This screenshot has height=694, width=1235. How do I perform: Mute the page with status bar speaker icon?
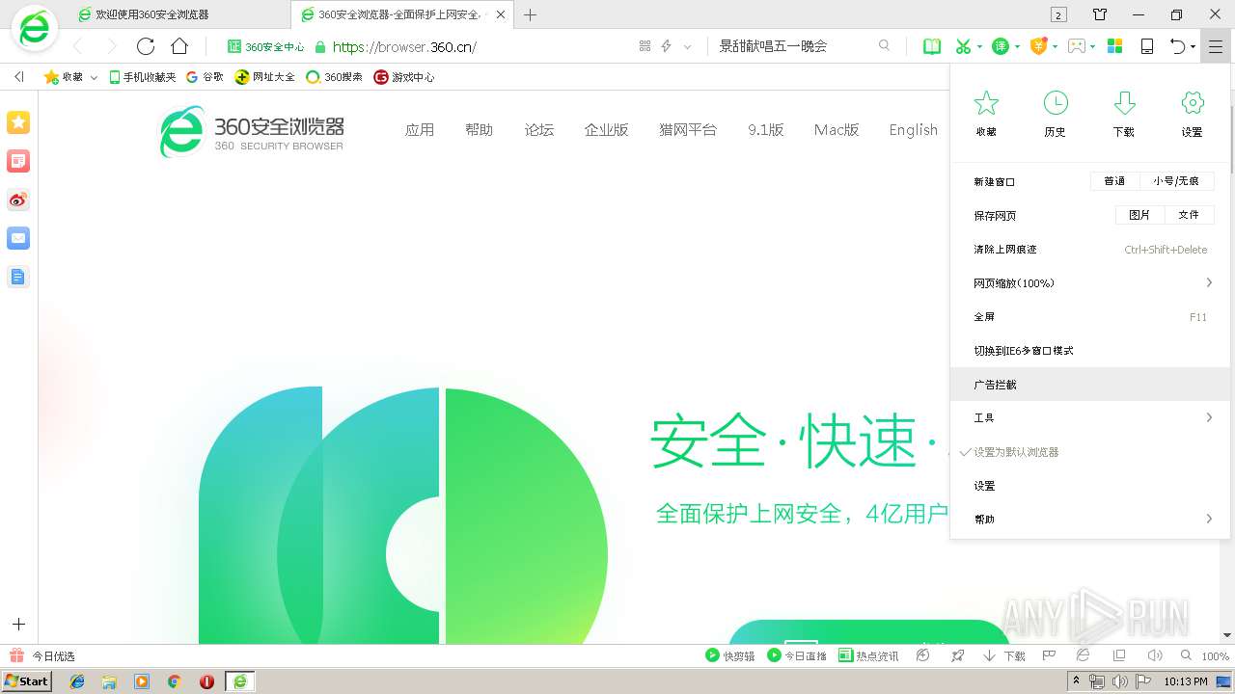click(x=1154, y=655)
